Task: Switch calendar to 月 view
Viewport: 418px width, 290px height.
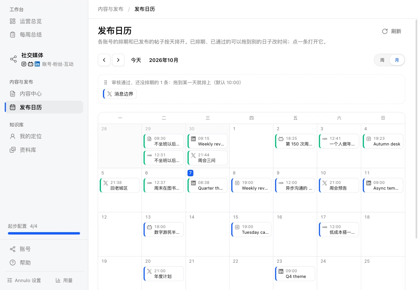Action: point(397,60)
